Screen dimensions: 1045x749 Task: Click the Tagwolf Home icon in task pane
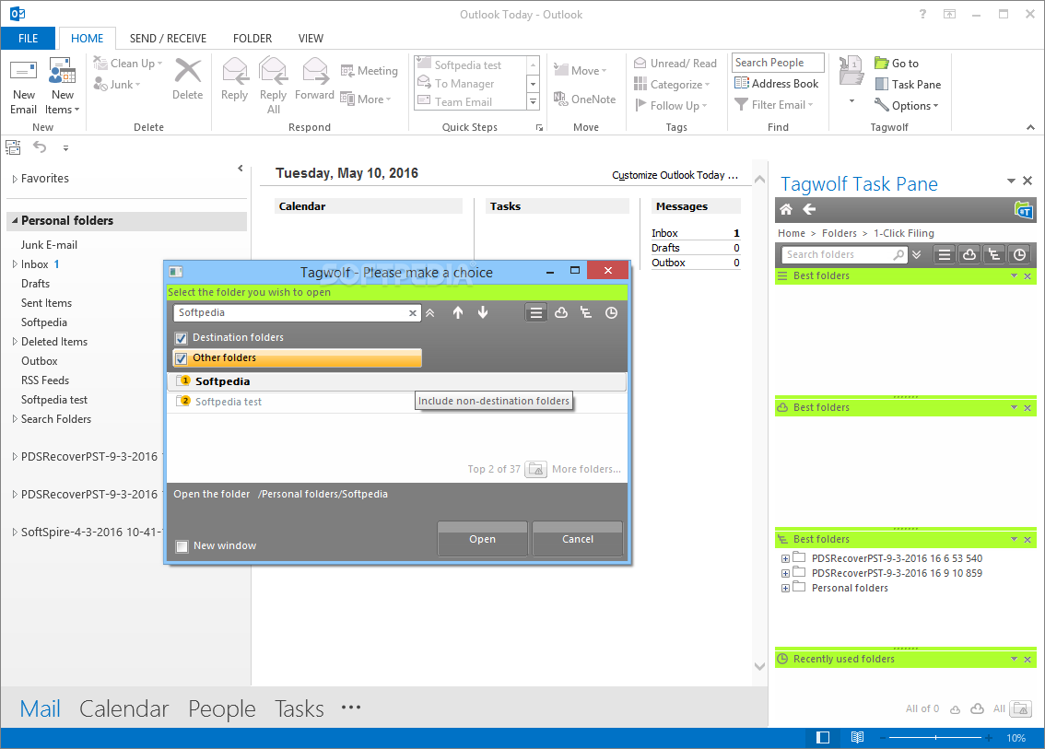coord(786,209)
